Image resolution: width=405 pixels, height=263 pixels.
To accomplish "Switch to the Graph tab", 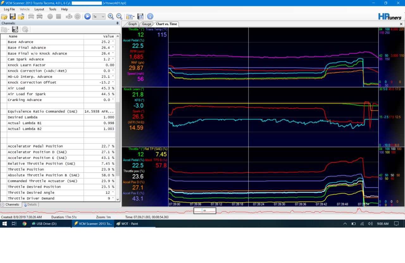I will click(x=132, y=24).
